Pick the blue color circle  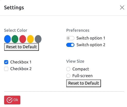pos(7,39)
